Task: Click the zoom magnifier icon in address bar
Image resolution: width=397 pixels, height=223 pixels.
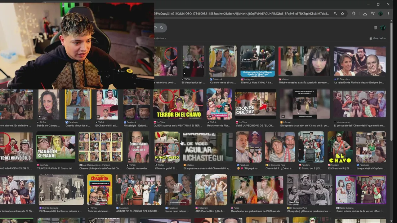Action: (335, 14)
